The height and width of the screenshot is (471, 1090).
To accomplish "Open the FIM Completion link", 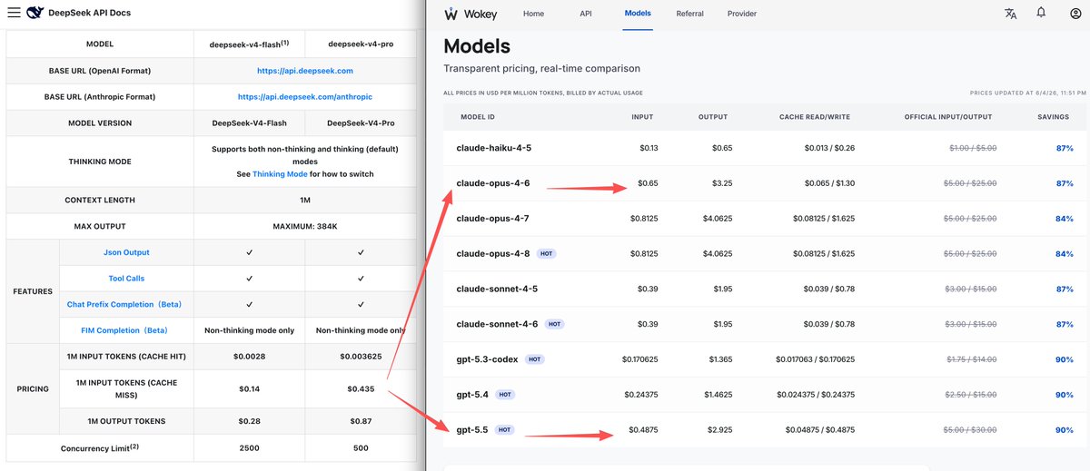I will tap(126, 330).
